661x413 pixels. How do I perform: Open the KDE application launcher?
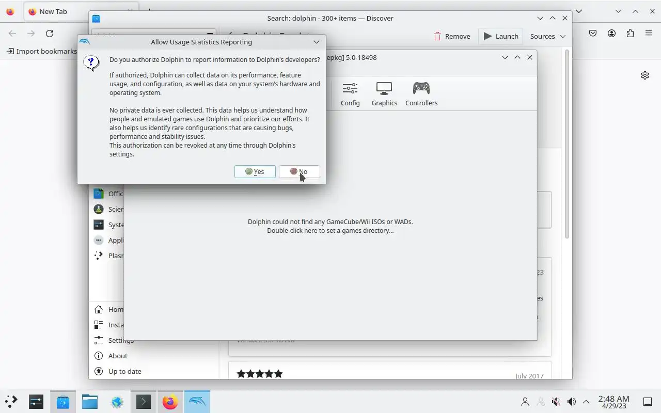tap(11, 401)
